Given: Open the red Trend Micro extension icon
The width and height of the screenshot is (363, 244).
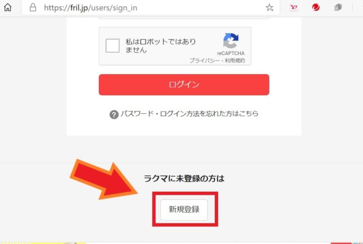Looking at the screenshot, I should click(316, 7).
